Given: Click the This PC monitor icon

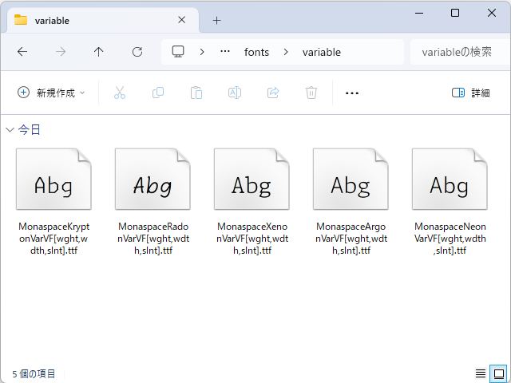Looking at the screenshot, I should (x=178, y=51).
